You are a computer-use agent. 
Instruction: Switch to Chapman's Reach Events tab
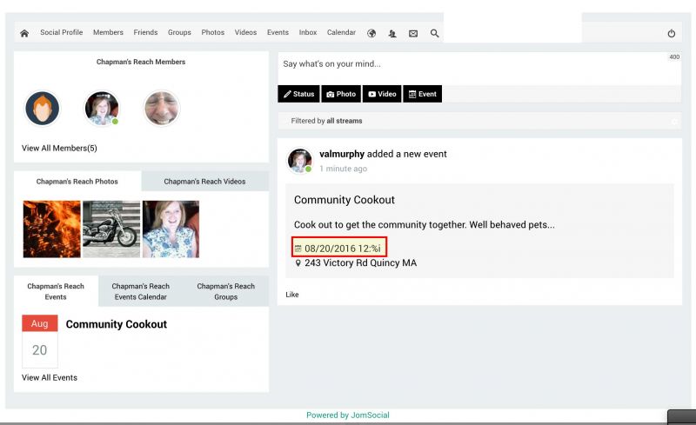pos(56,291)
